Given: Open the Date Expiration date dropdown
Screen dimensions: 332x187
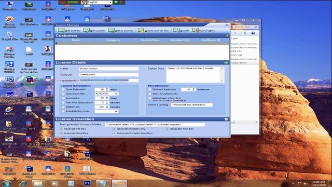Looking at the screenshot, I should (116, 94).
